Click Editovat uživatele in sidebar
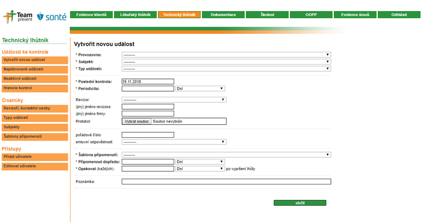Viewport: 433px width, 222px height. 35,166
